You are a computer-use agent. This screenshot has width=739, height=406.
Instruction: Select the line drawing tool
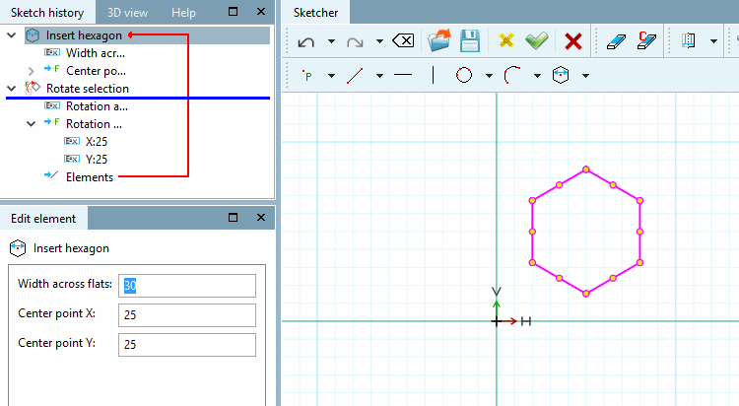355,76
